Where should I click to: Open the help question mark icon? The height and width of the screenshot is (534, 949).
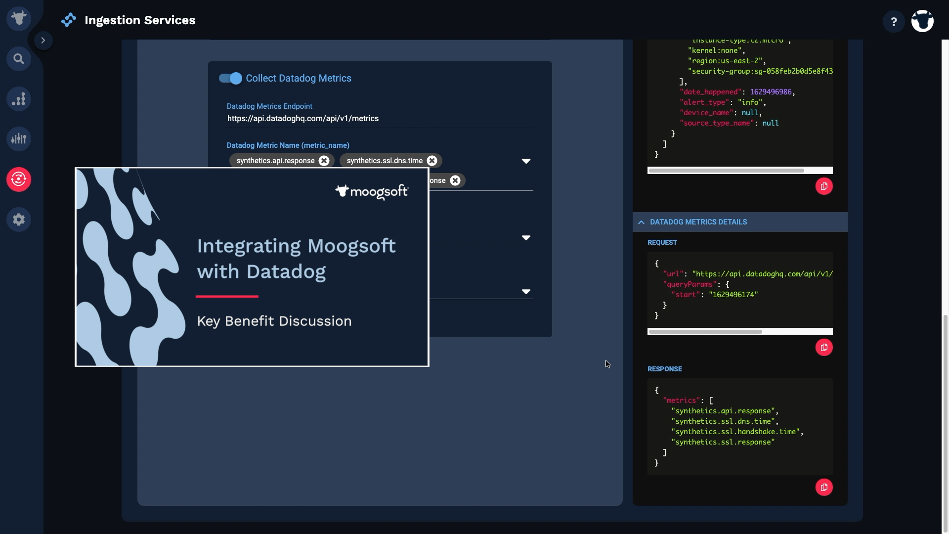tap(894, 22)
